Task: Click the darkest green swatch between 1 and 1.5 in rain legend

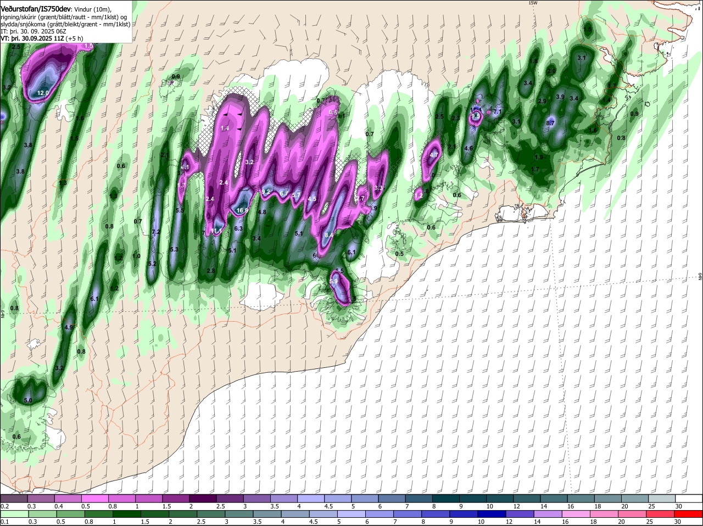Action: click(x=126, y=514)
